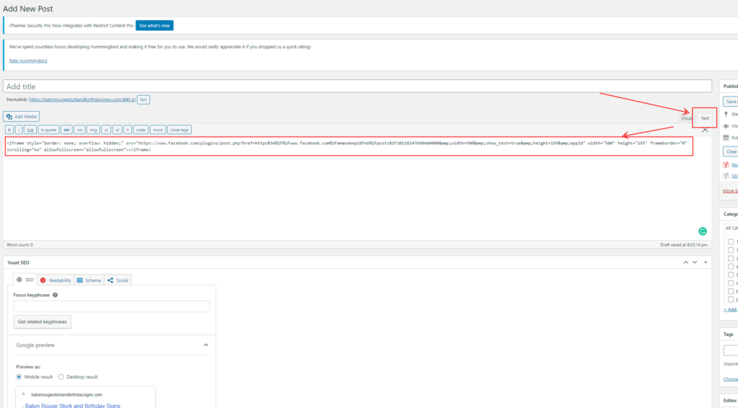Click the ins quicktag button
This screenshot has height=408, width=738.
(x=79, y=130)
